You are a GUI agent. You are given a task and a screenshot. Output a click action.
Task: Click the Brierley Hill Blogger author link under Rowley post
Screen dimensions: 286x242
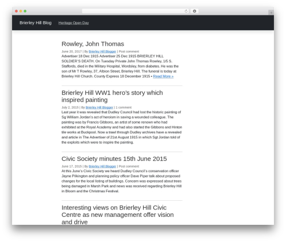pos(102,51)
